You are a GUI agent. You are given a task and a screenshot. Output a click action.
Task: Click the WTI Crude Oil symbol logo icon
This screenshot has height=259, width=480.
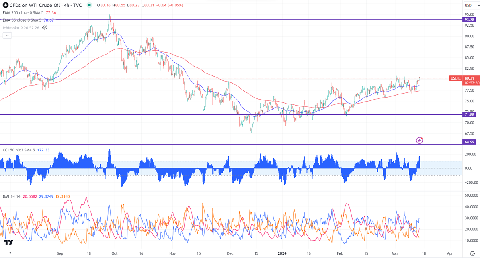click(6, 5)
